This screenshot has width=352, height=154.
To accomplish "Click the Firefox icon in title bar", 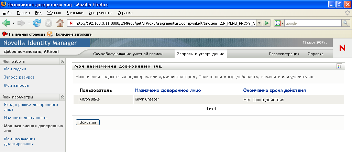I will [x=3, y=4].
